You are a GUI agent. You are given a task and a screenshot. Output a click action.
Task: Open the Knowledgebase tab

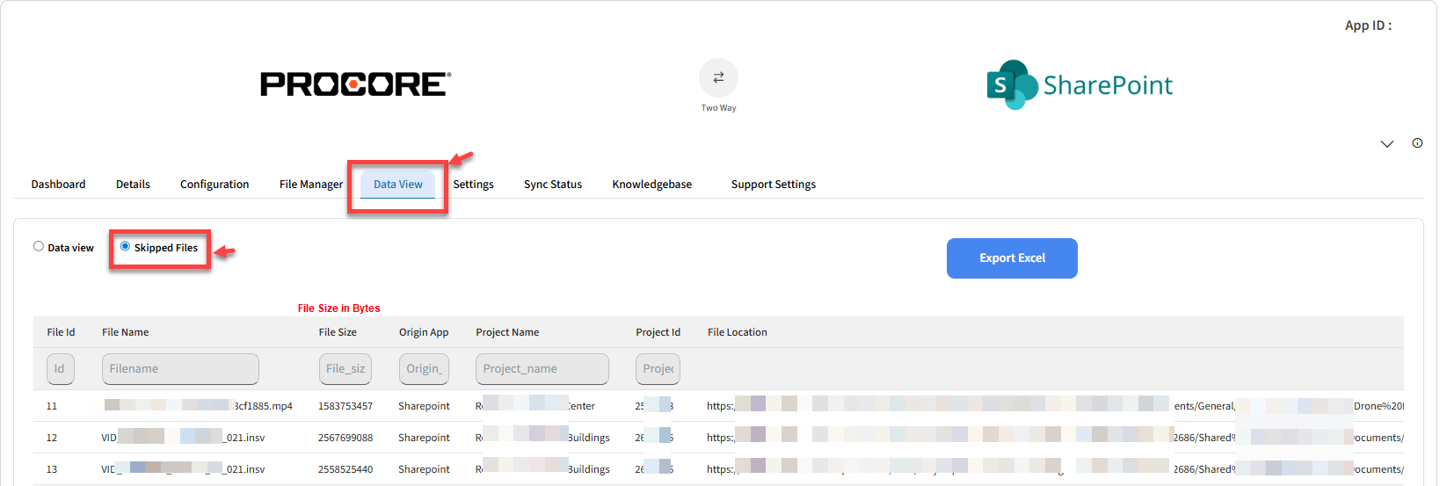pyautogui.click(x=652, y=185)
